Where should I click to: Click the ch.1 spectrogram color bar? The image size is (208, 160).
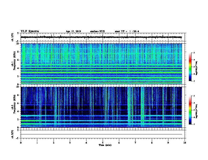[x=190, y=67]
